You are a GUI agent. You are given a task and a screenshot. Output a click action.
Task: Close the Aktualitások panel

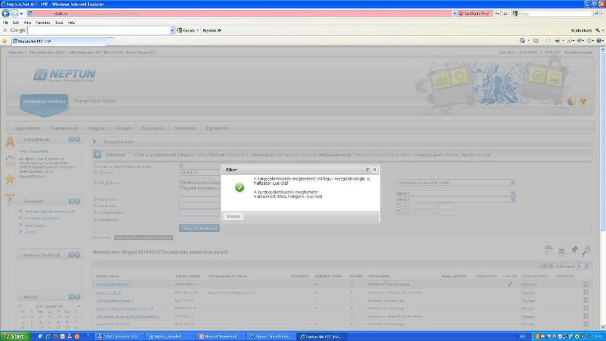click(78, 139)
